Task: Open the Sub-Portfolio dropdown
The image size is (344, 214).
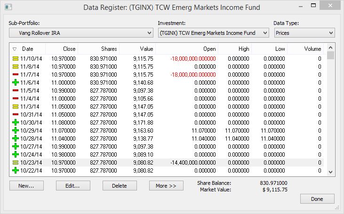Action: tap(81, 33)
